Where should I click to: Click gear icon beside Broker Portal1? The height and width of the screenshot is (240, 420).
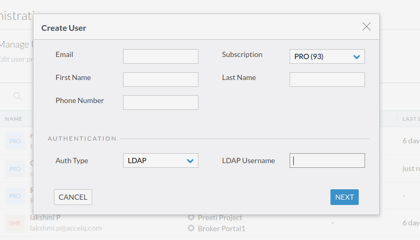(x=191, y=228)
